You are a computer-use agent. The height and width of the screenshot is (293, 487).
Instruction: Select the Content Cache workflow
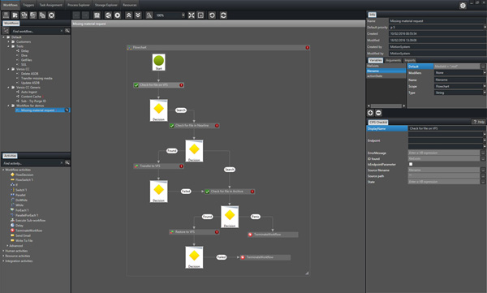coord(31,97)
